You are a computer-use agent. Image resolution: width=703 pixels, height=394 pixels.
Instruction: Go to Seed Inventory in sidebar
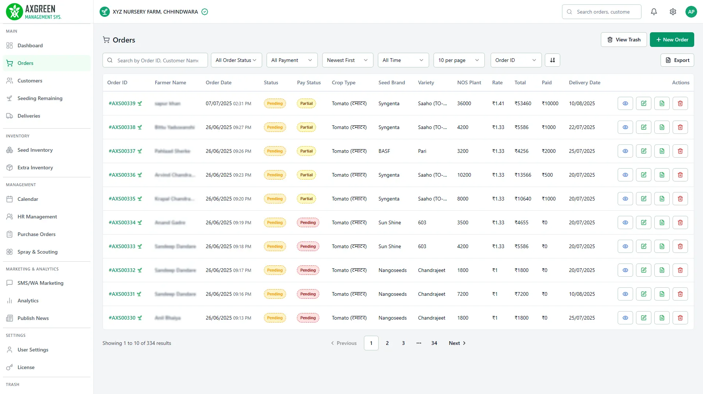coord(35,150)
